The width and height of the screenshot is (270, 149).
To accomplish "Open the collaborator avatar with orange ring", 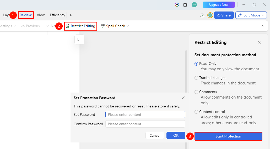I will pyautogui.click(x=210, y=15).
